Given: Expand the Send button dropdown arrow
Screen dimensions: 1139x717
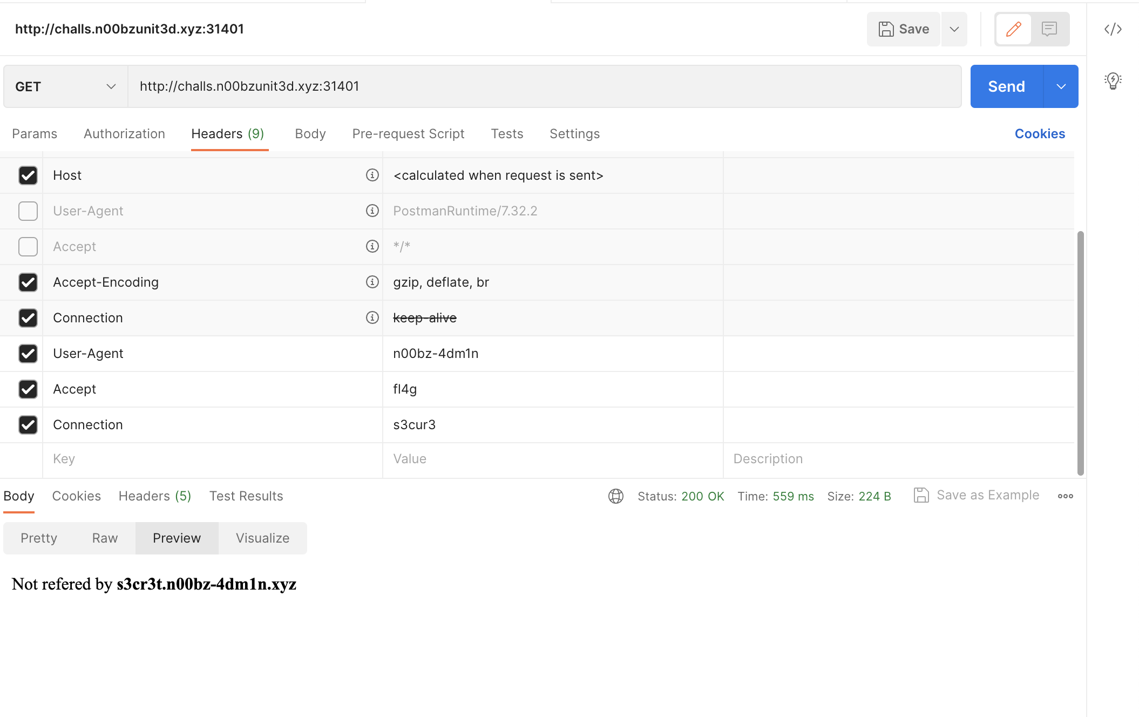Looking at the screenshot, I should (x=1062, y=86).
